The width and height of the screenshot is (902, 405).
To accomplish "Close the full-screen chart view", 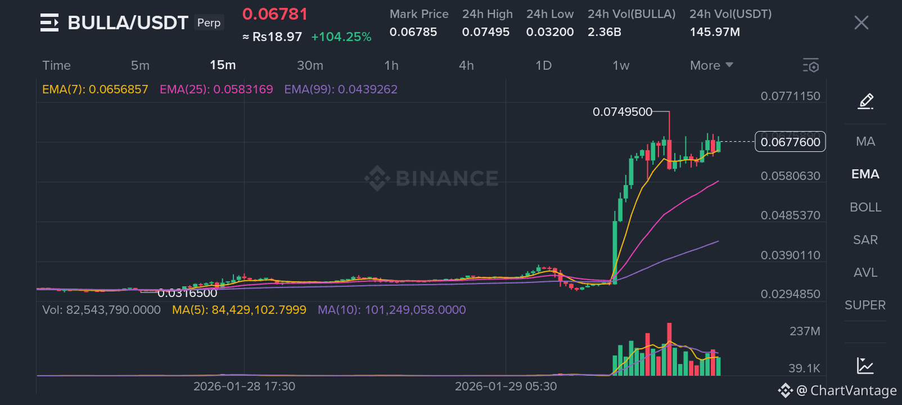I will tap(861, 22).
